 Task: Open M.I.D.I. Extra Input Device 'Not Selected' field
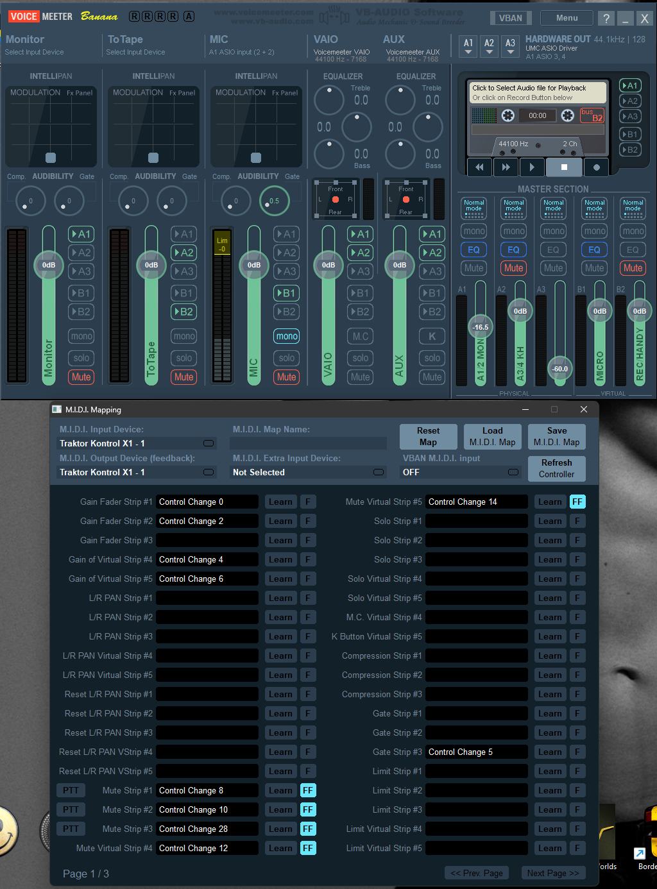click(x=308, y=472)
